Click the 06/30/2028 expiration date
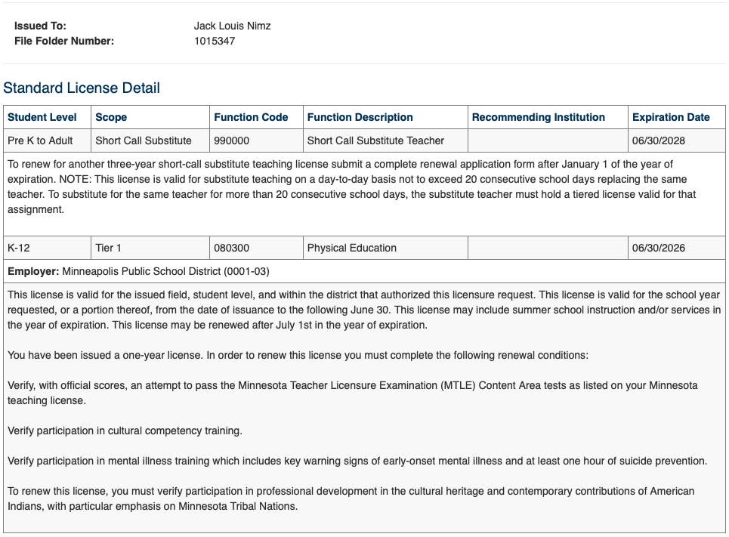The width and height of the screenshot is (729, 537). click(x=659, y=140)
